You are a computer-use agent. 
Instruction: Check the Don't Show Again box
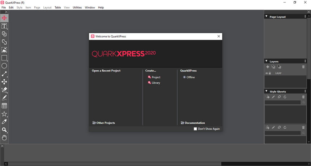point(195,129)
